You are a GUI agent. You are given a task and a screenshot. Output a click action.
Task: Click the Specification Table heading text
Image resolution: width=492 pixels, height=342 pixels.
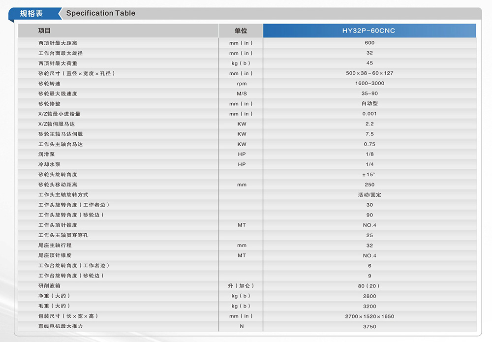pos(100,13)
